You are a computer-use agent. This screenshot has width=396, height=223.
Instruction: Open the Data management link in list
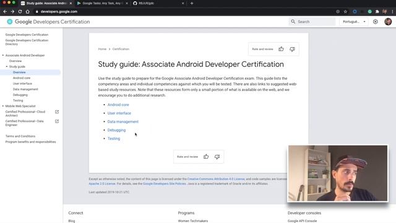[123, 121]
